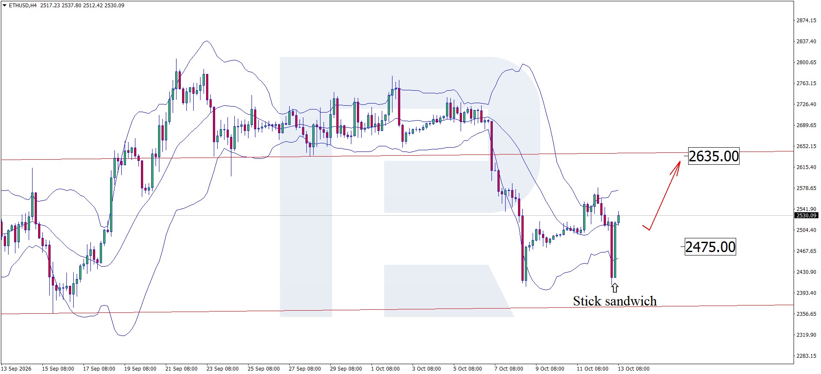Click the OHLC values 2517.23 2537.80 2512.42 2530.09
The width and height of the screenshot is (821, 374).
tap(82, 6)
